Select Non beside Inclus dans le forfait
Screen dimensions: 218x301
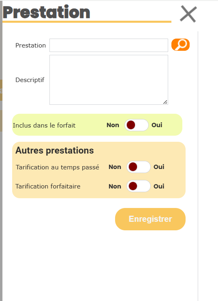113,125
